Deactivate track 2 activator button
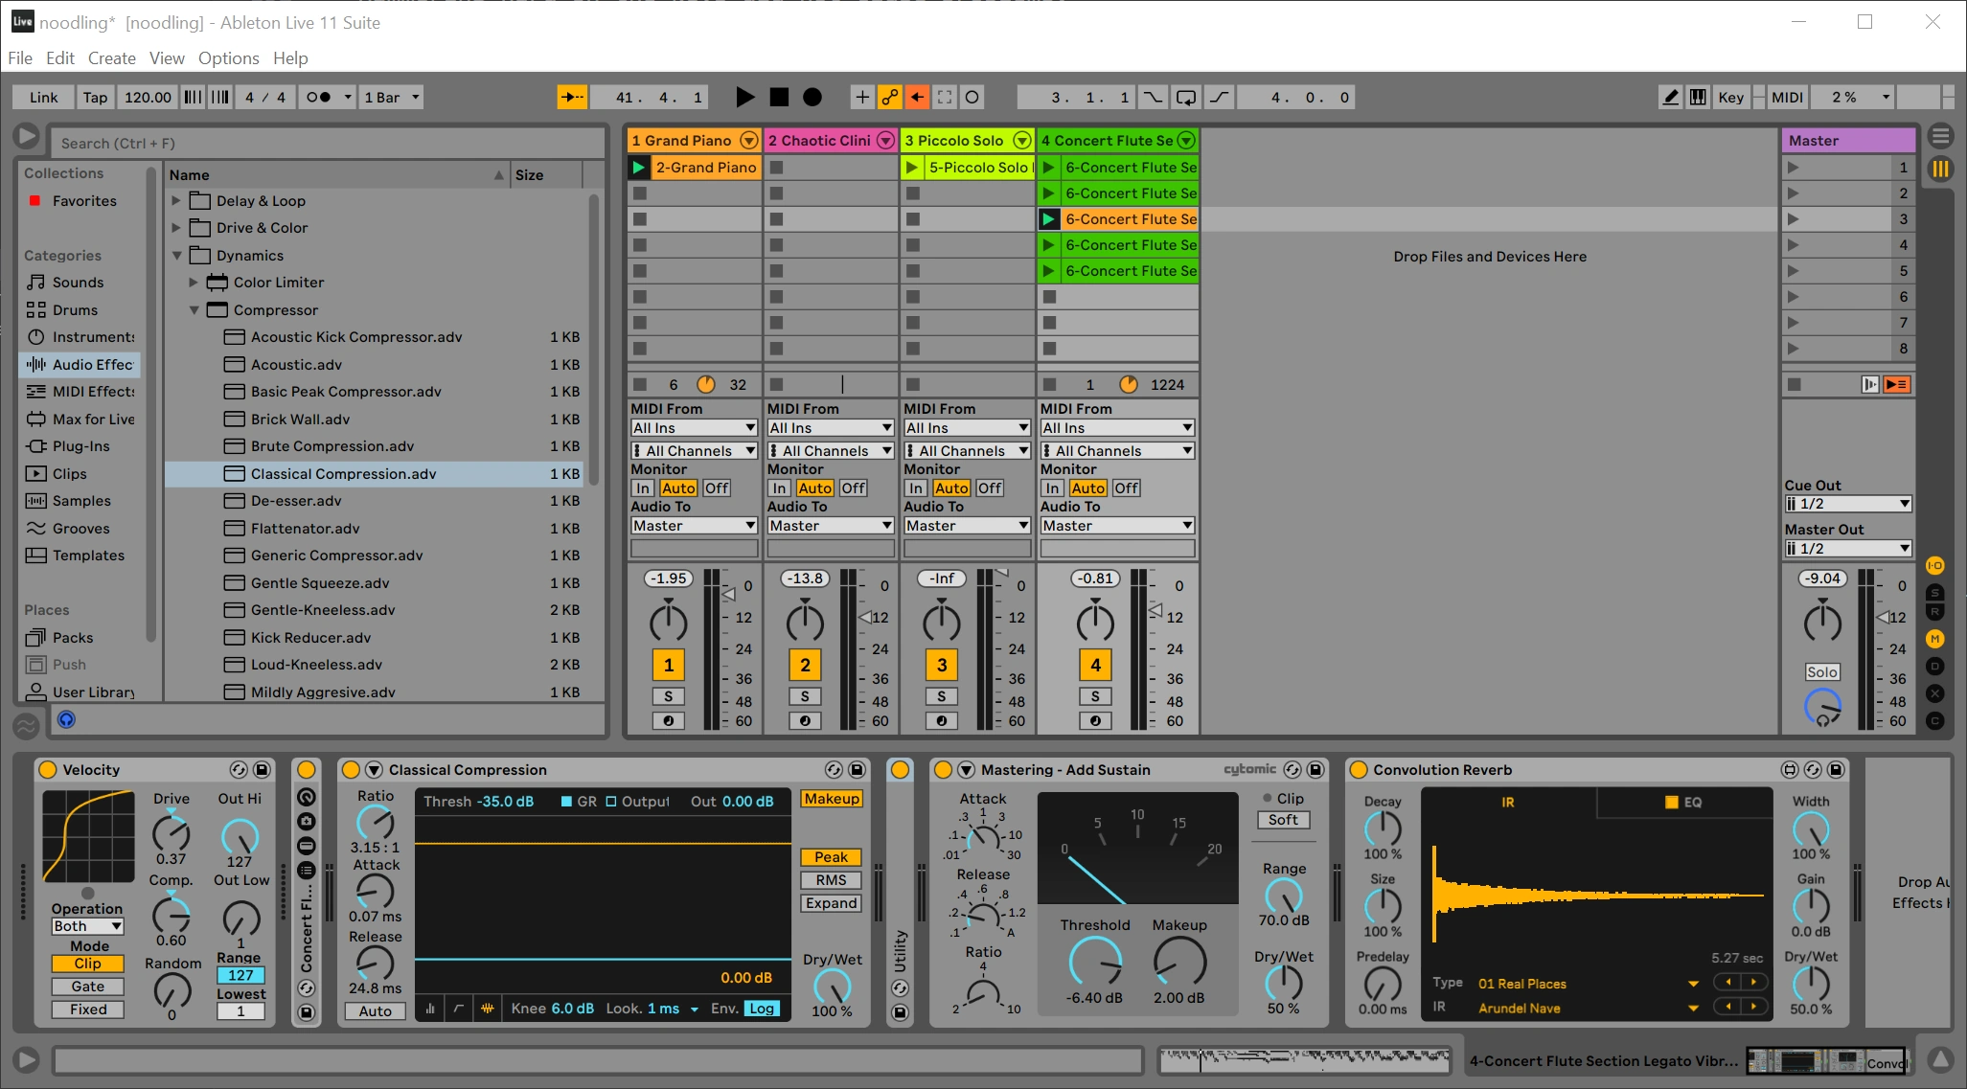The height and width of the screenshot is (1089, 1967). coord(805,665)
